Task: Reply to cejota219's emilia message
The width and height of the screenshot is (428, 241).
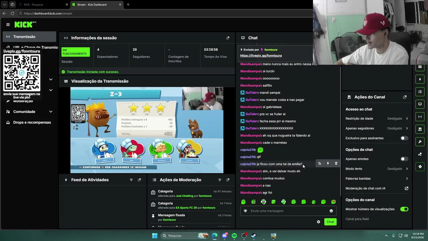Action: [x=320, y=164]
